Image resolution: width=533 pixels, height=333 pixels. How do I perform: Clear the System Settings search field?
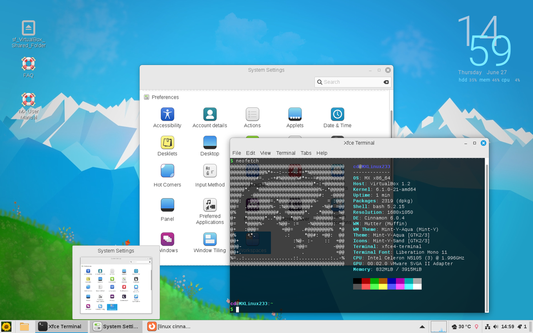point(386,82)
